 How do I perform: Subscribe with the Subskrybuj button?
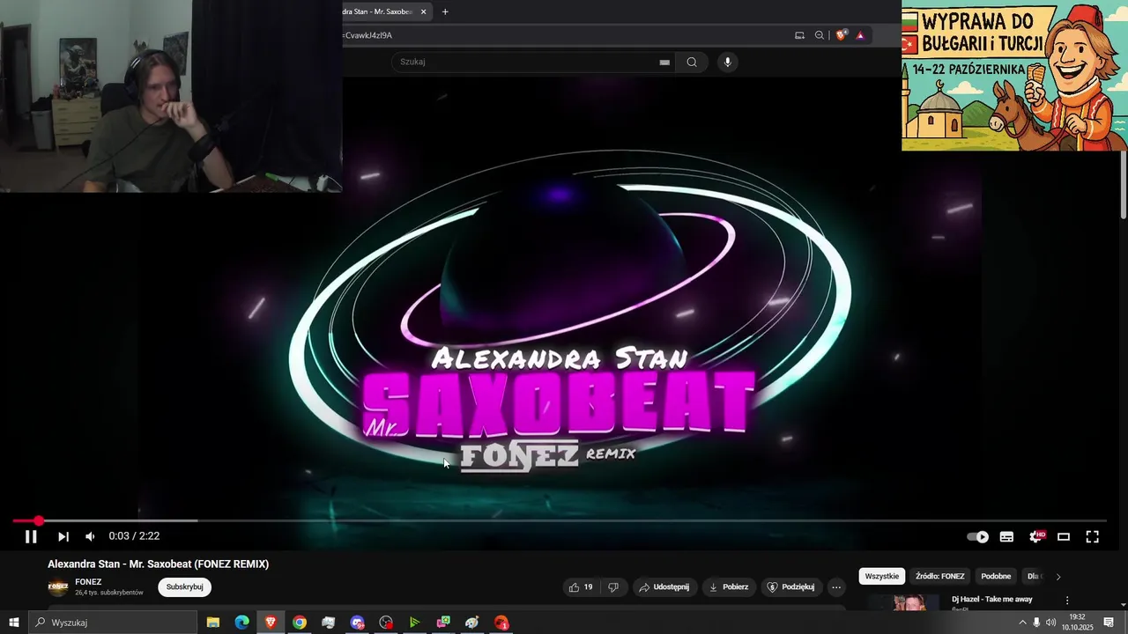184,587
